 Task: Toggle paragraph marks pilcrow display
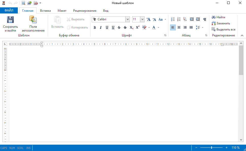pos(205,19)
